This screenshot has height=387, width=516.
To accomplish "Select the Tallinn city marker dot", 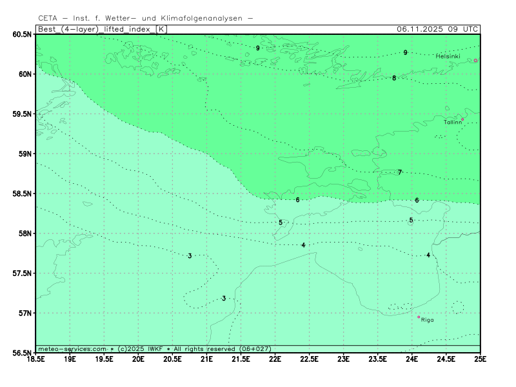I will [x=462, y=119].
